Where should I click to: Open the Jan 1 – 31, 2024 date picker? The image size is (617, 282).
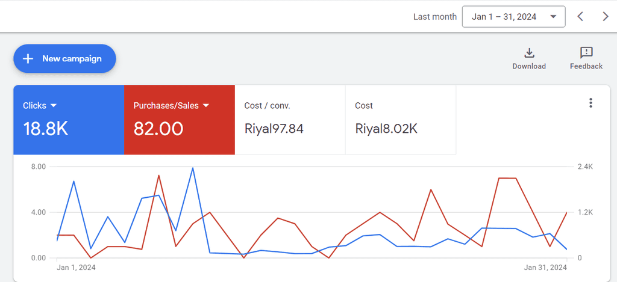point(513,16)
